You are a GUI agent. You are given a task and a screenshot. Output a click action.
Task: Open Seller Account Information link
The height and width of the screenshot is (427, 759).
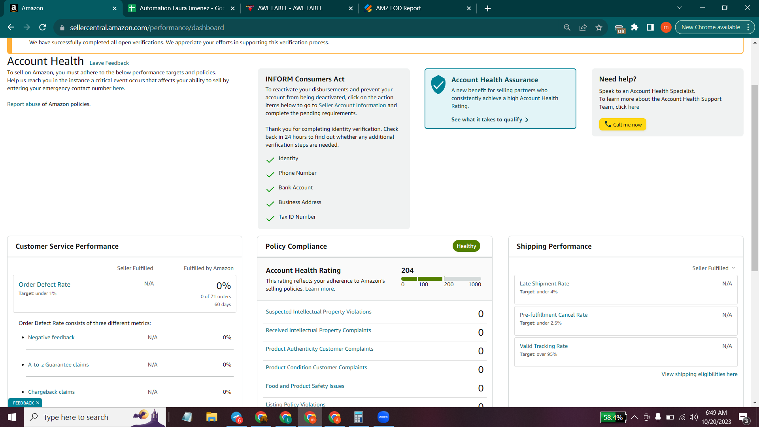pyautogui.click(x=352, y=105)
